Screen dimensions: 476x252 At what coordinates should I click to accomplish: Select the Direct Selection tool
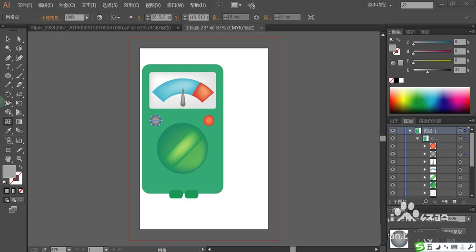(x=20, y=39)
